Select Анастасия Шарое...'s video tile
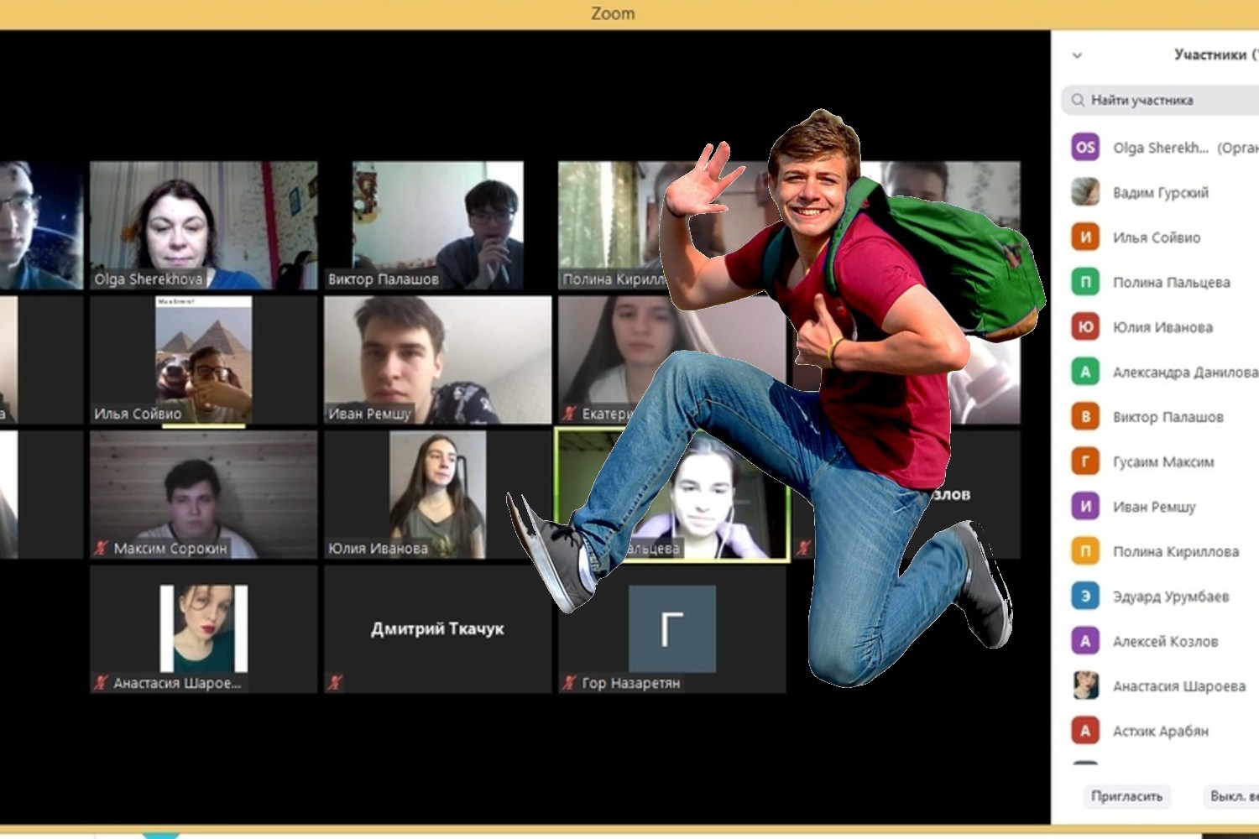This screenshot has height=839, width=1259. (204, 629)
